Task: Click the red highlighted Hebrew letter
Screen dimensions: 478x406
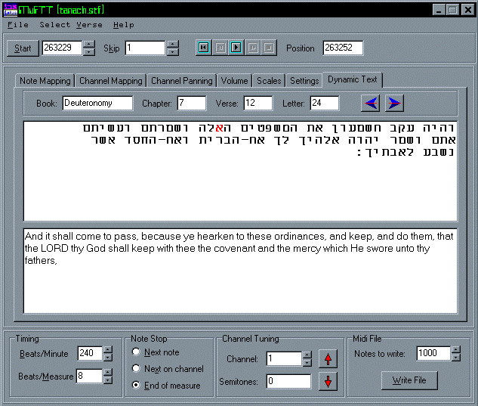Action: pyautogui.click(x=220, y=128)
